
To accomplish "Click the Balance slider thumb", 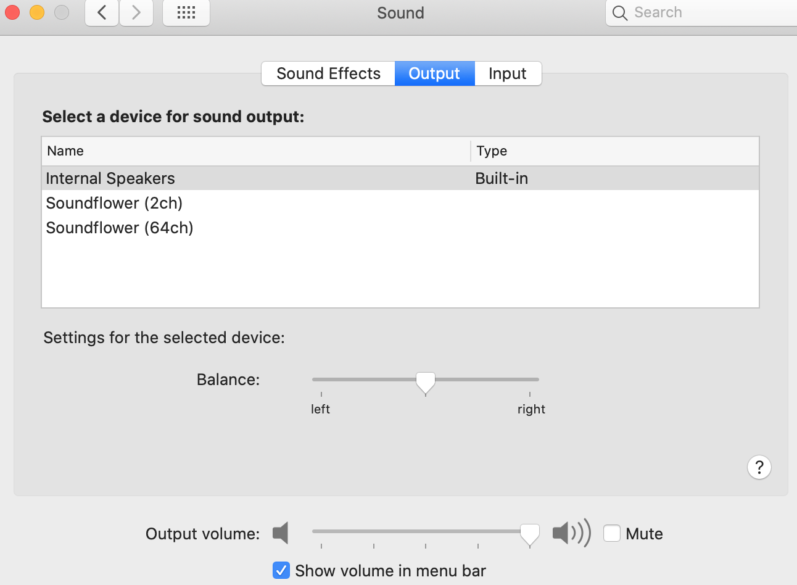I will (425, 381).
